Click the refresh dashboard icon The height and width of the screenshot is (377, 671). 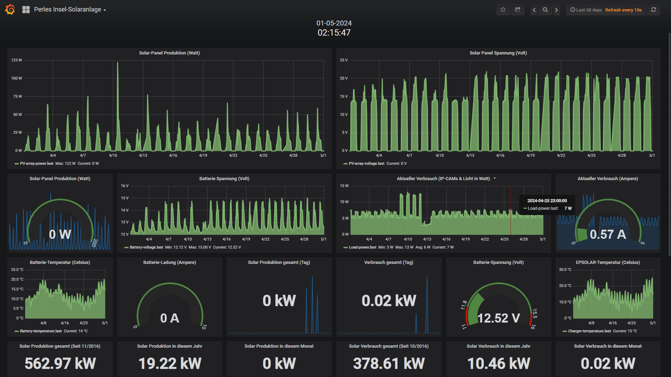(654, 10)
